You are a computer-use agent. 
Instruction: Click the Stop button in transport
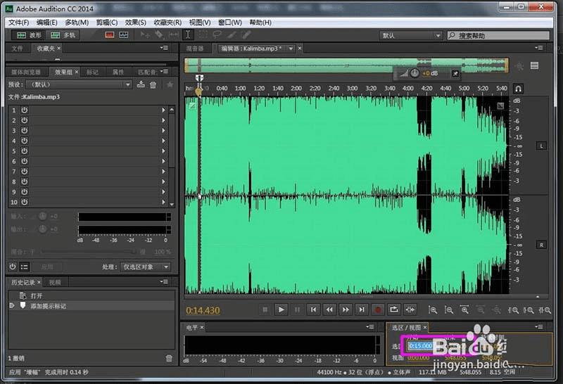[265, 309]
